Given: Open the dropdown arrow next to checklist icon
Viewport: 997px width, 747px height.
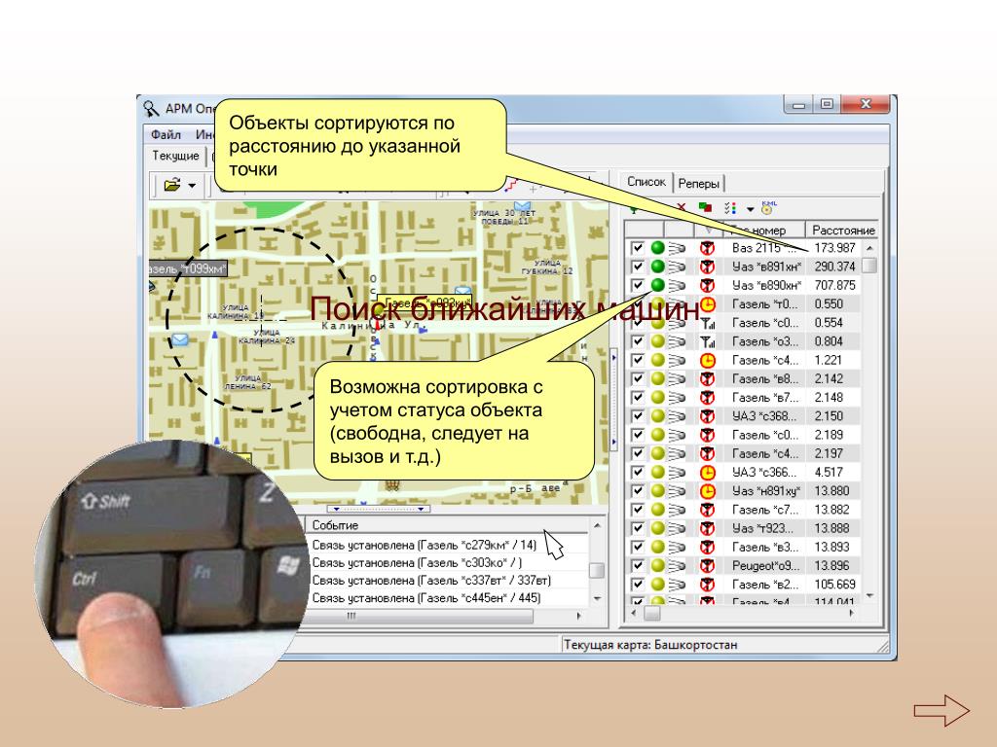Looking at the screenshot, I should pyautogui.click(x=750, y=209).
